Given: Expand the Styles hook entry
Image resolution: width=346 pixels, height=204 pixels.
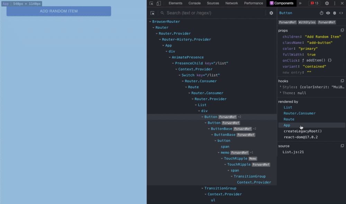Looking at the screenshot, I should tap(280, 87).
